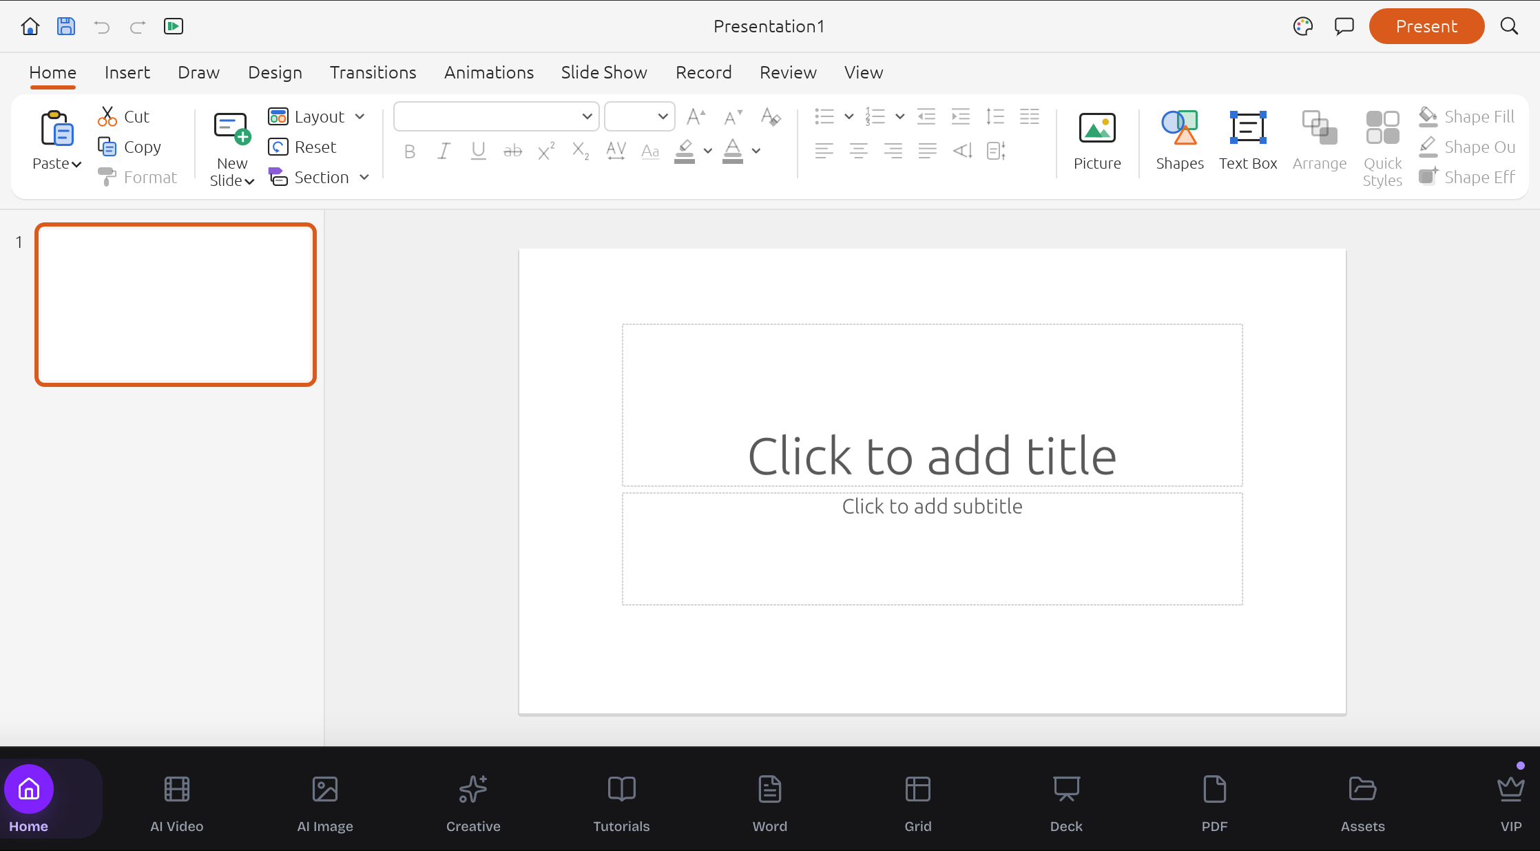Open the Deck section in bottom bar
This screenshot has width=1540, height=851.
tap(1066, 803)
